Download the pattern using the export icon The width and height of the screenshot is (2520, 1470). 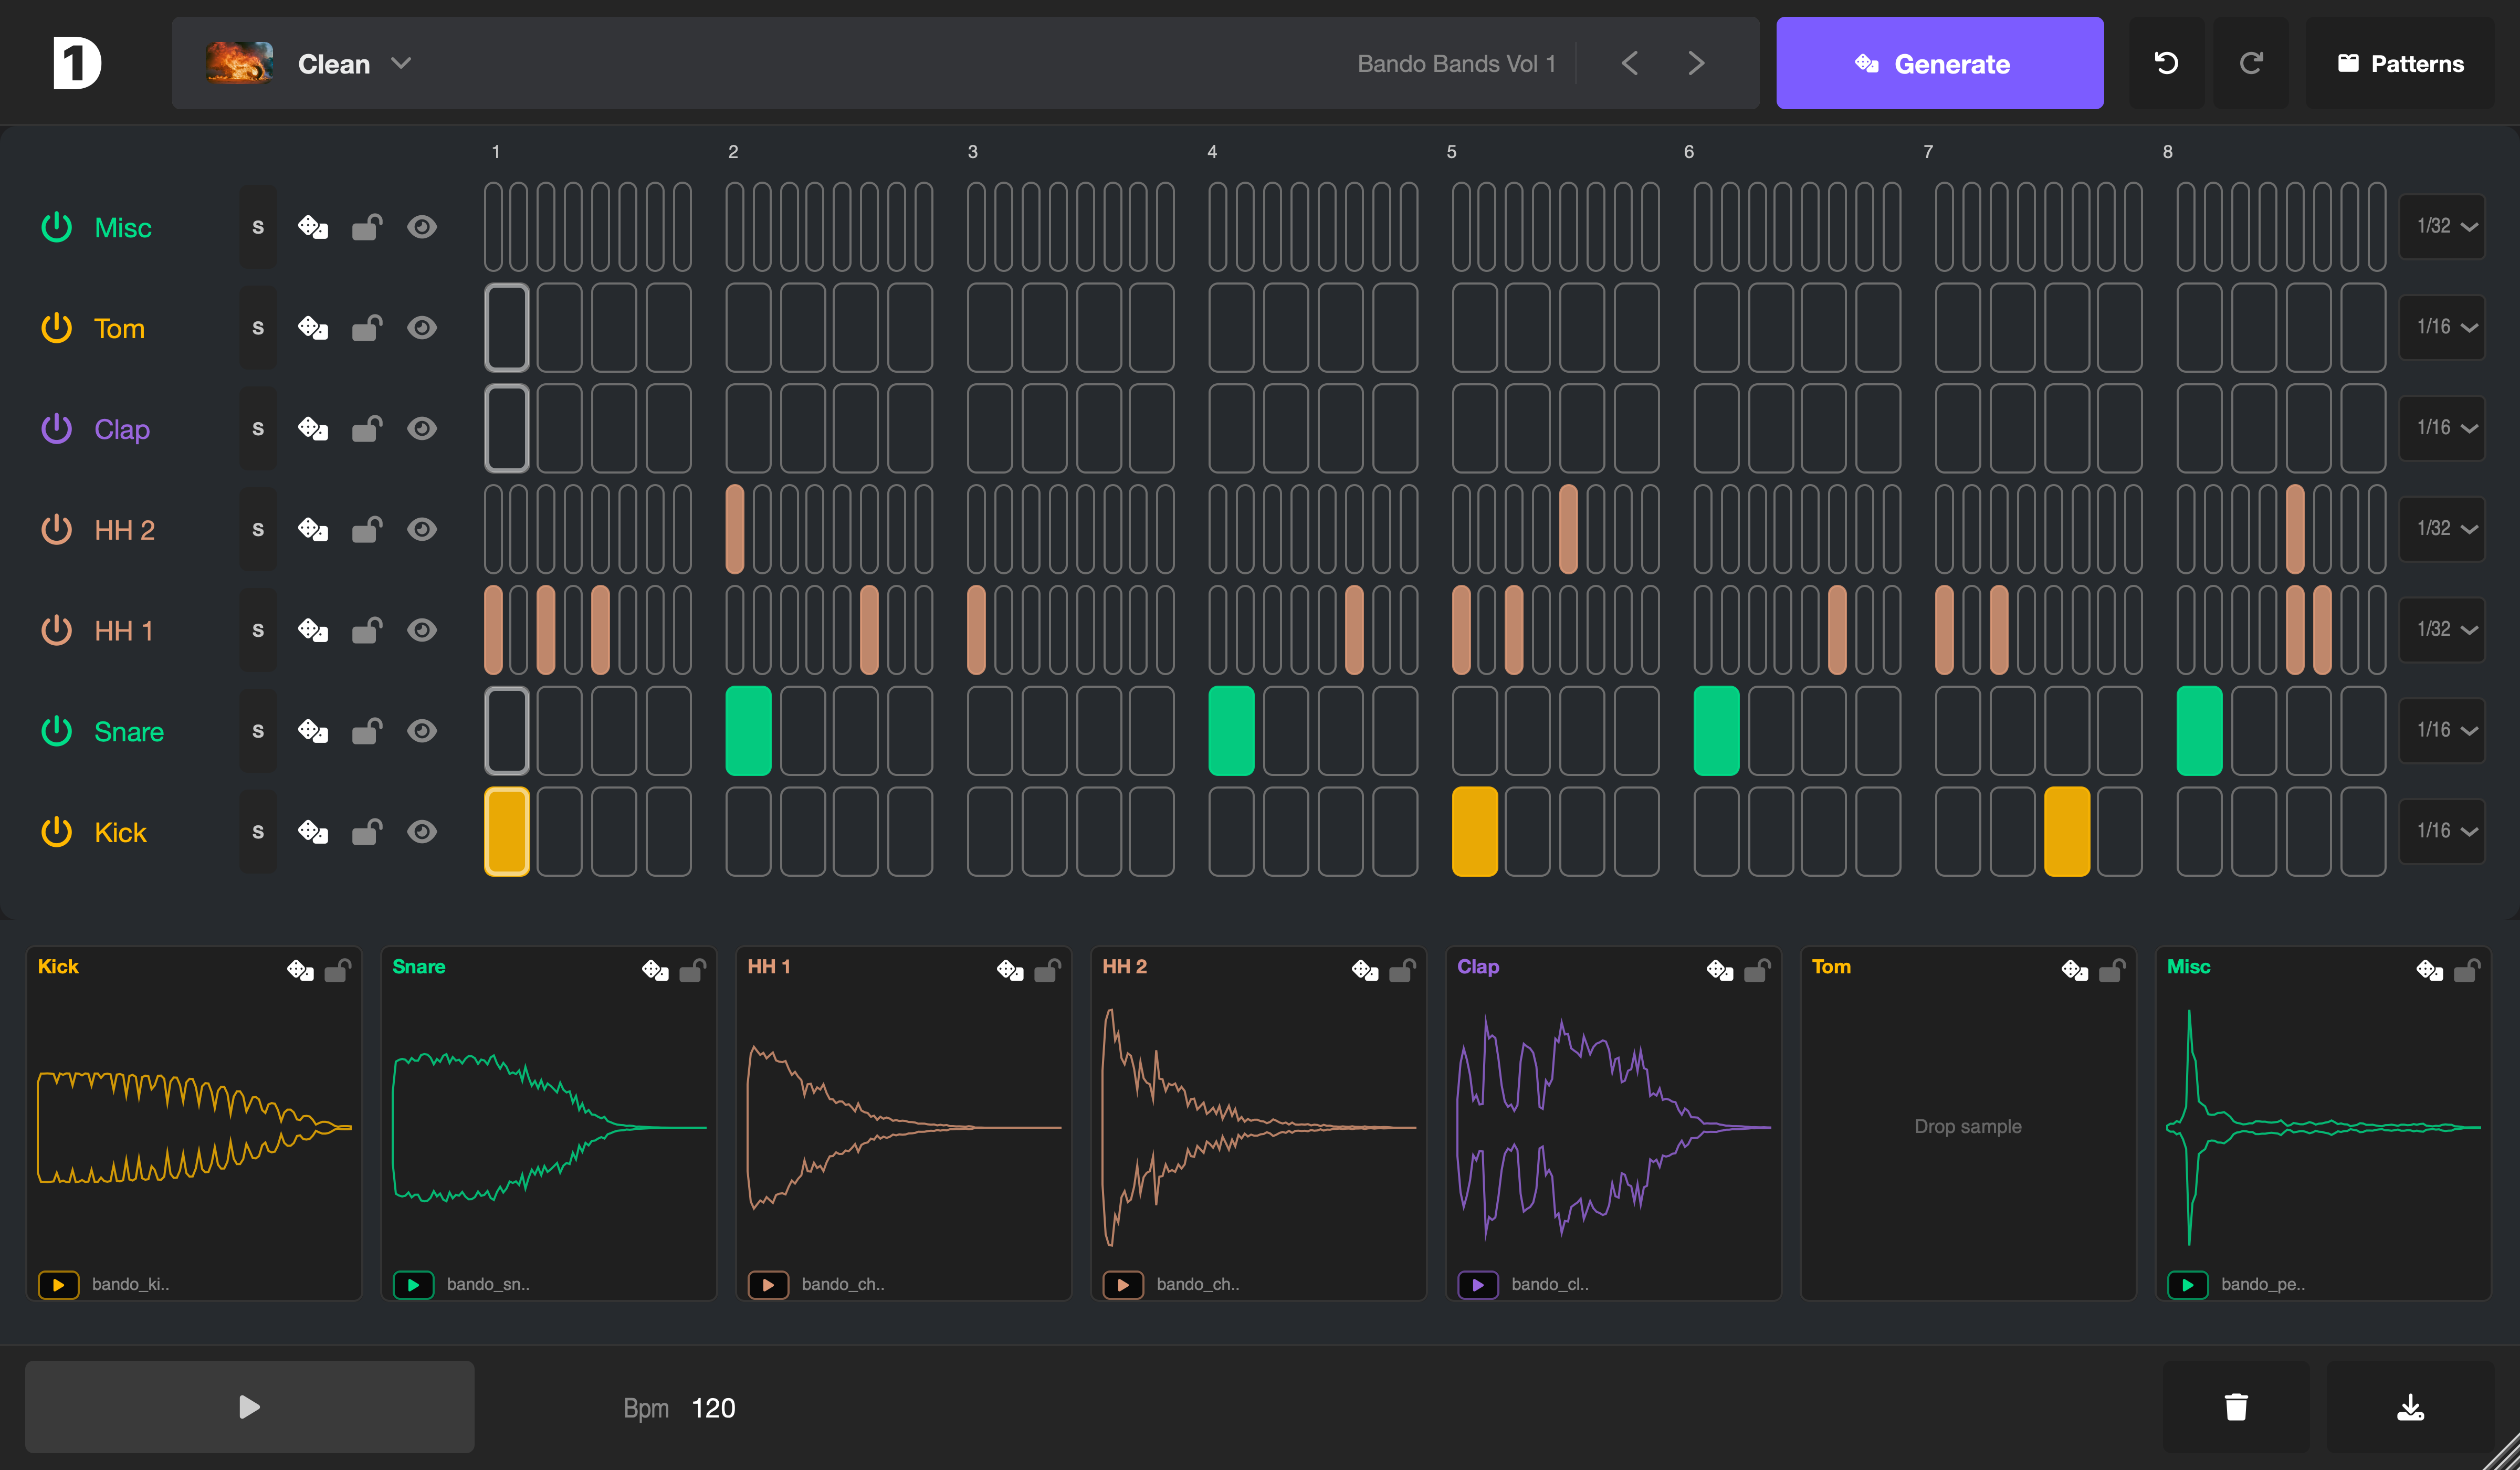[2410, 1407]
